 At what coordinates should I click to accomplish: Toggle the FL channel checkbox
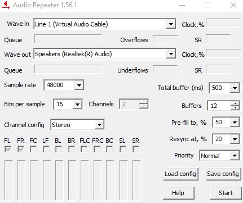[x=8, y=149]
